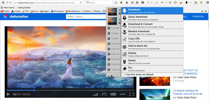209x100 pixels.
Task: Click the black download arrow extension icon
Action: (x=187, y=2)
